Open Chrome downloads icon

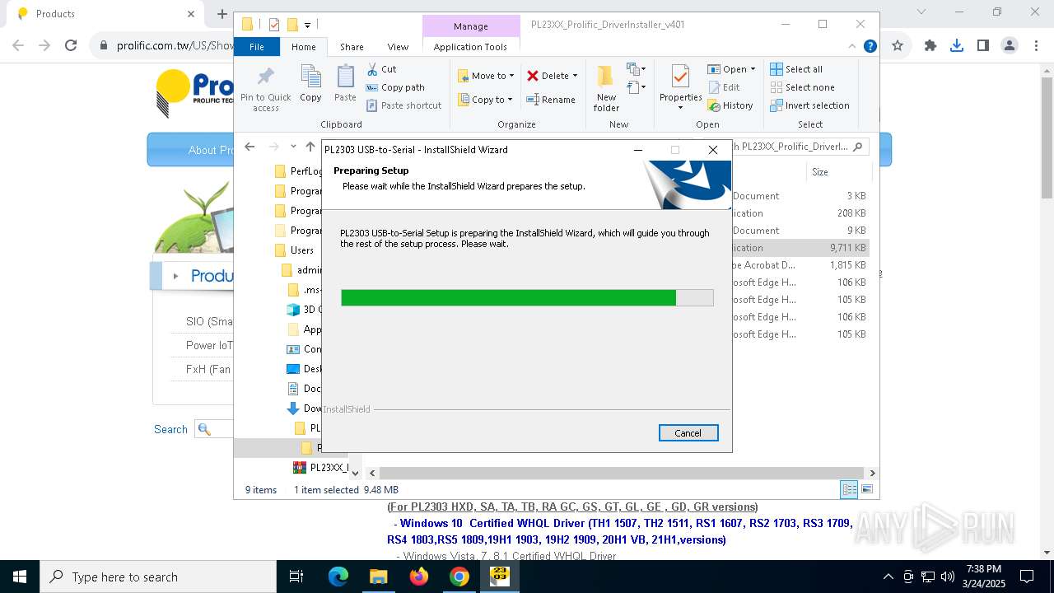click(957, 46)
